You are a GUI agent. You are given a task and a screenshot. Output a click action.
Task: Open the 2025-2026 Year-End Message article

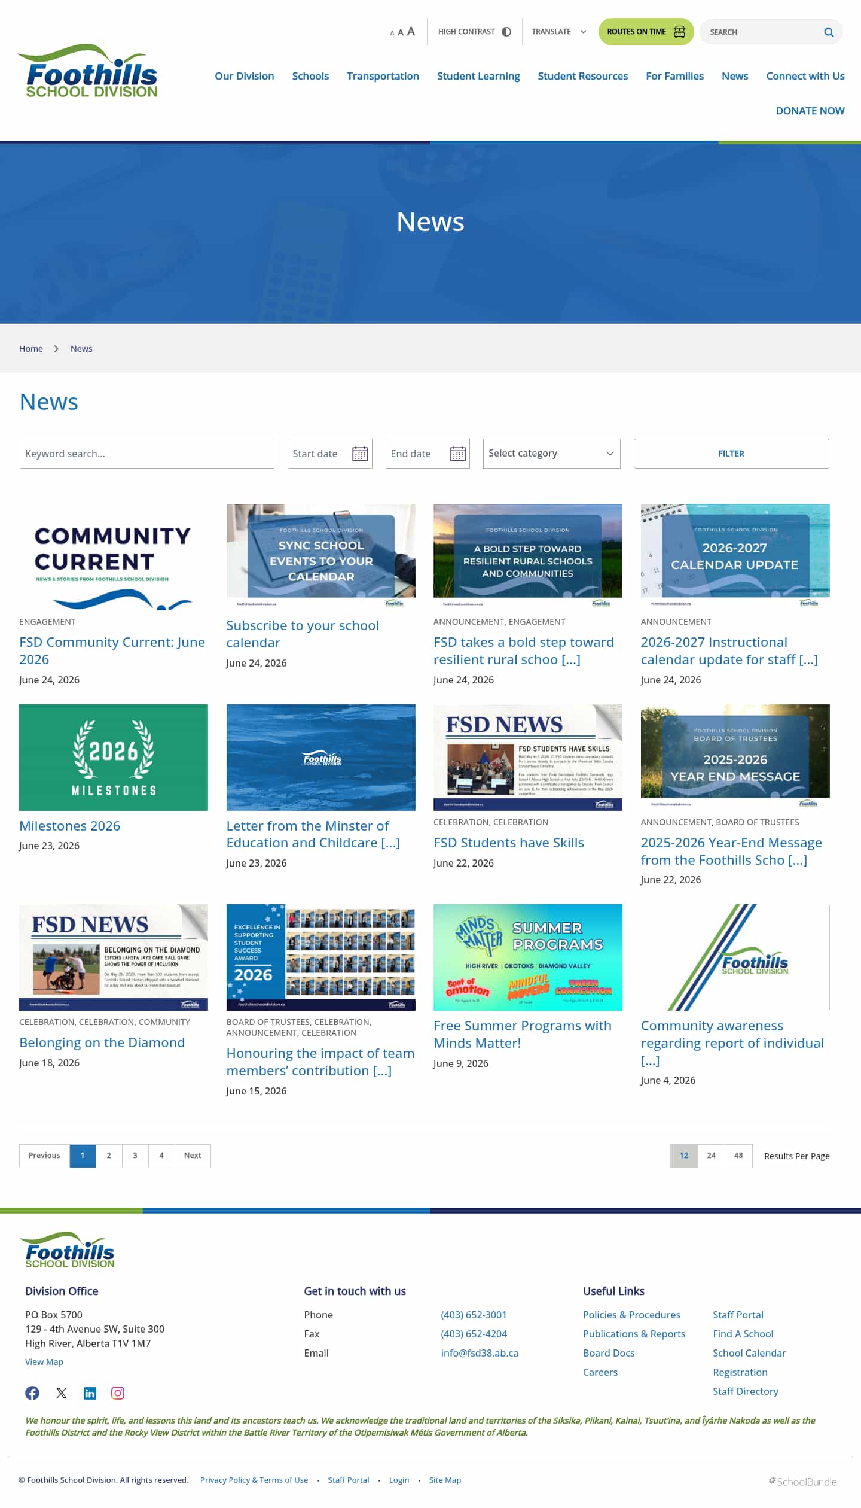(x=731, y=851)
